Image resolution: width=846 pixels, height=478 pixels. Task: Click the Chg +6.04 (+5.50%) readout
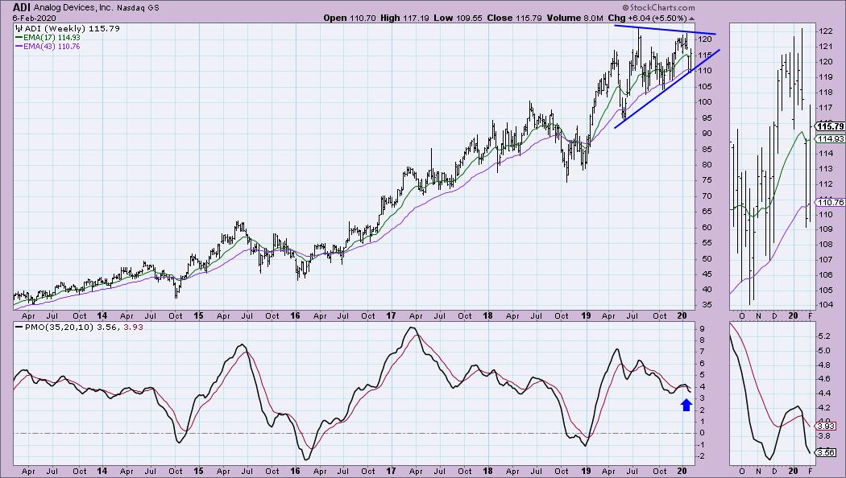click(x=648, y=18)
